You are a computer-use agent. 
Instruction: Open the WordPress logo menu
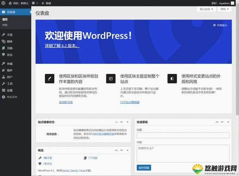click(3, 3)
